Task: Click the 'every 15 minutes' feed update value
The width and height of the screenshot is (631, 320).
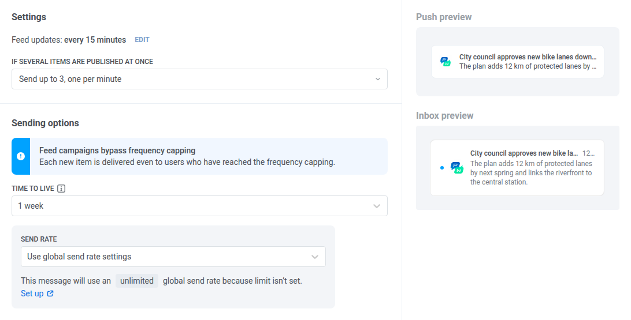Action: tap(95, 40)
